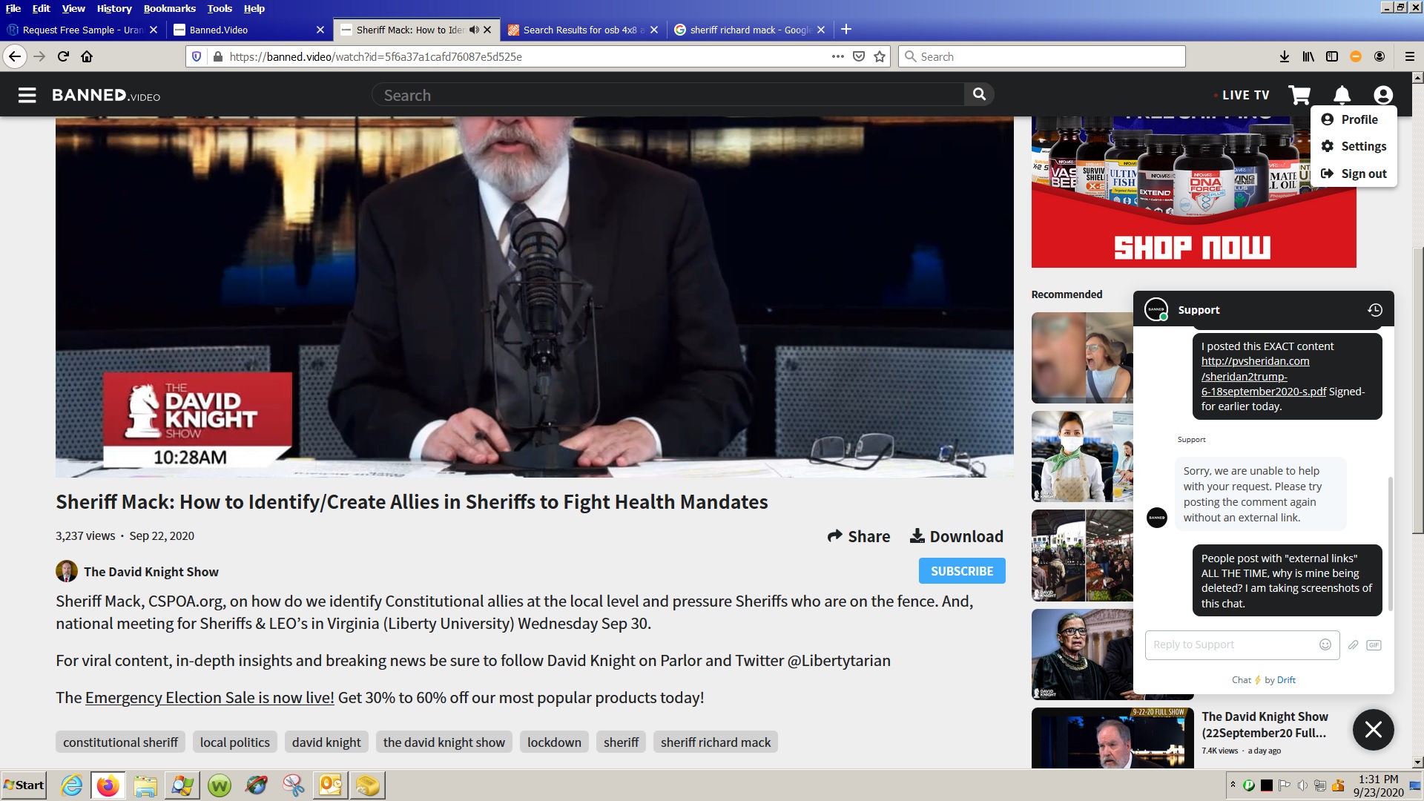Image resolution: width=1424 pixels, height=801 pixels.
Task: Click the Windows Start button
Action: [24, 785]
